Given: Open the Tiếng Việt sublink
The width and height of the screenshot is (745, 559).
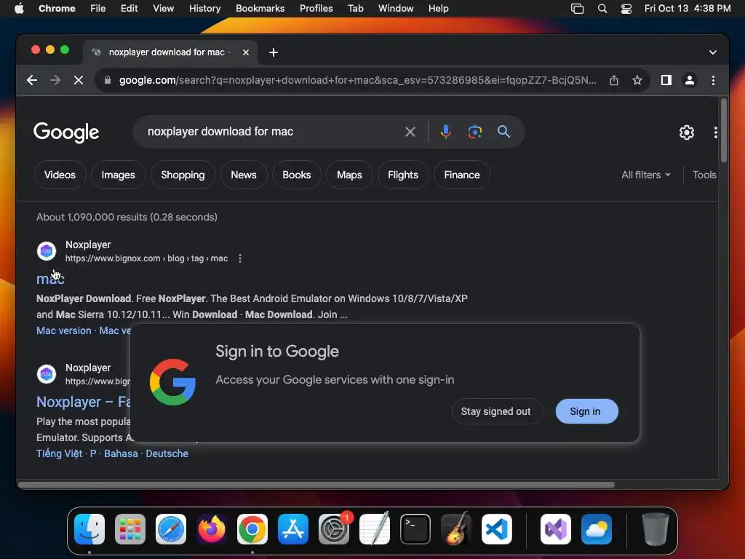Looking at the screenshot, I should click(59, 453).
